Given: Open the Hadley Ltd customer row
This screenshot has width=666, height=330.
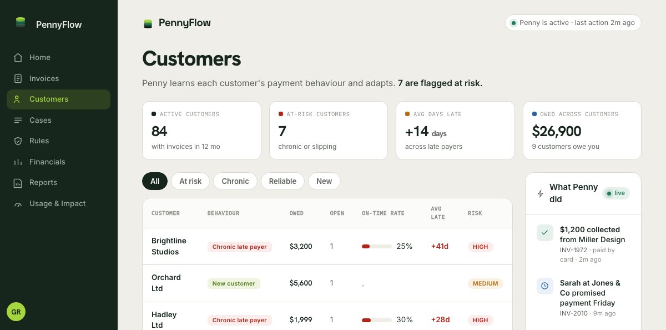Looking at the screenshot, I should 327,316.
